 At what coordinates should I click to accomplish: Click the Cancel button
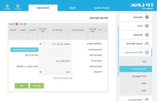click(37, 86)
